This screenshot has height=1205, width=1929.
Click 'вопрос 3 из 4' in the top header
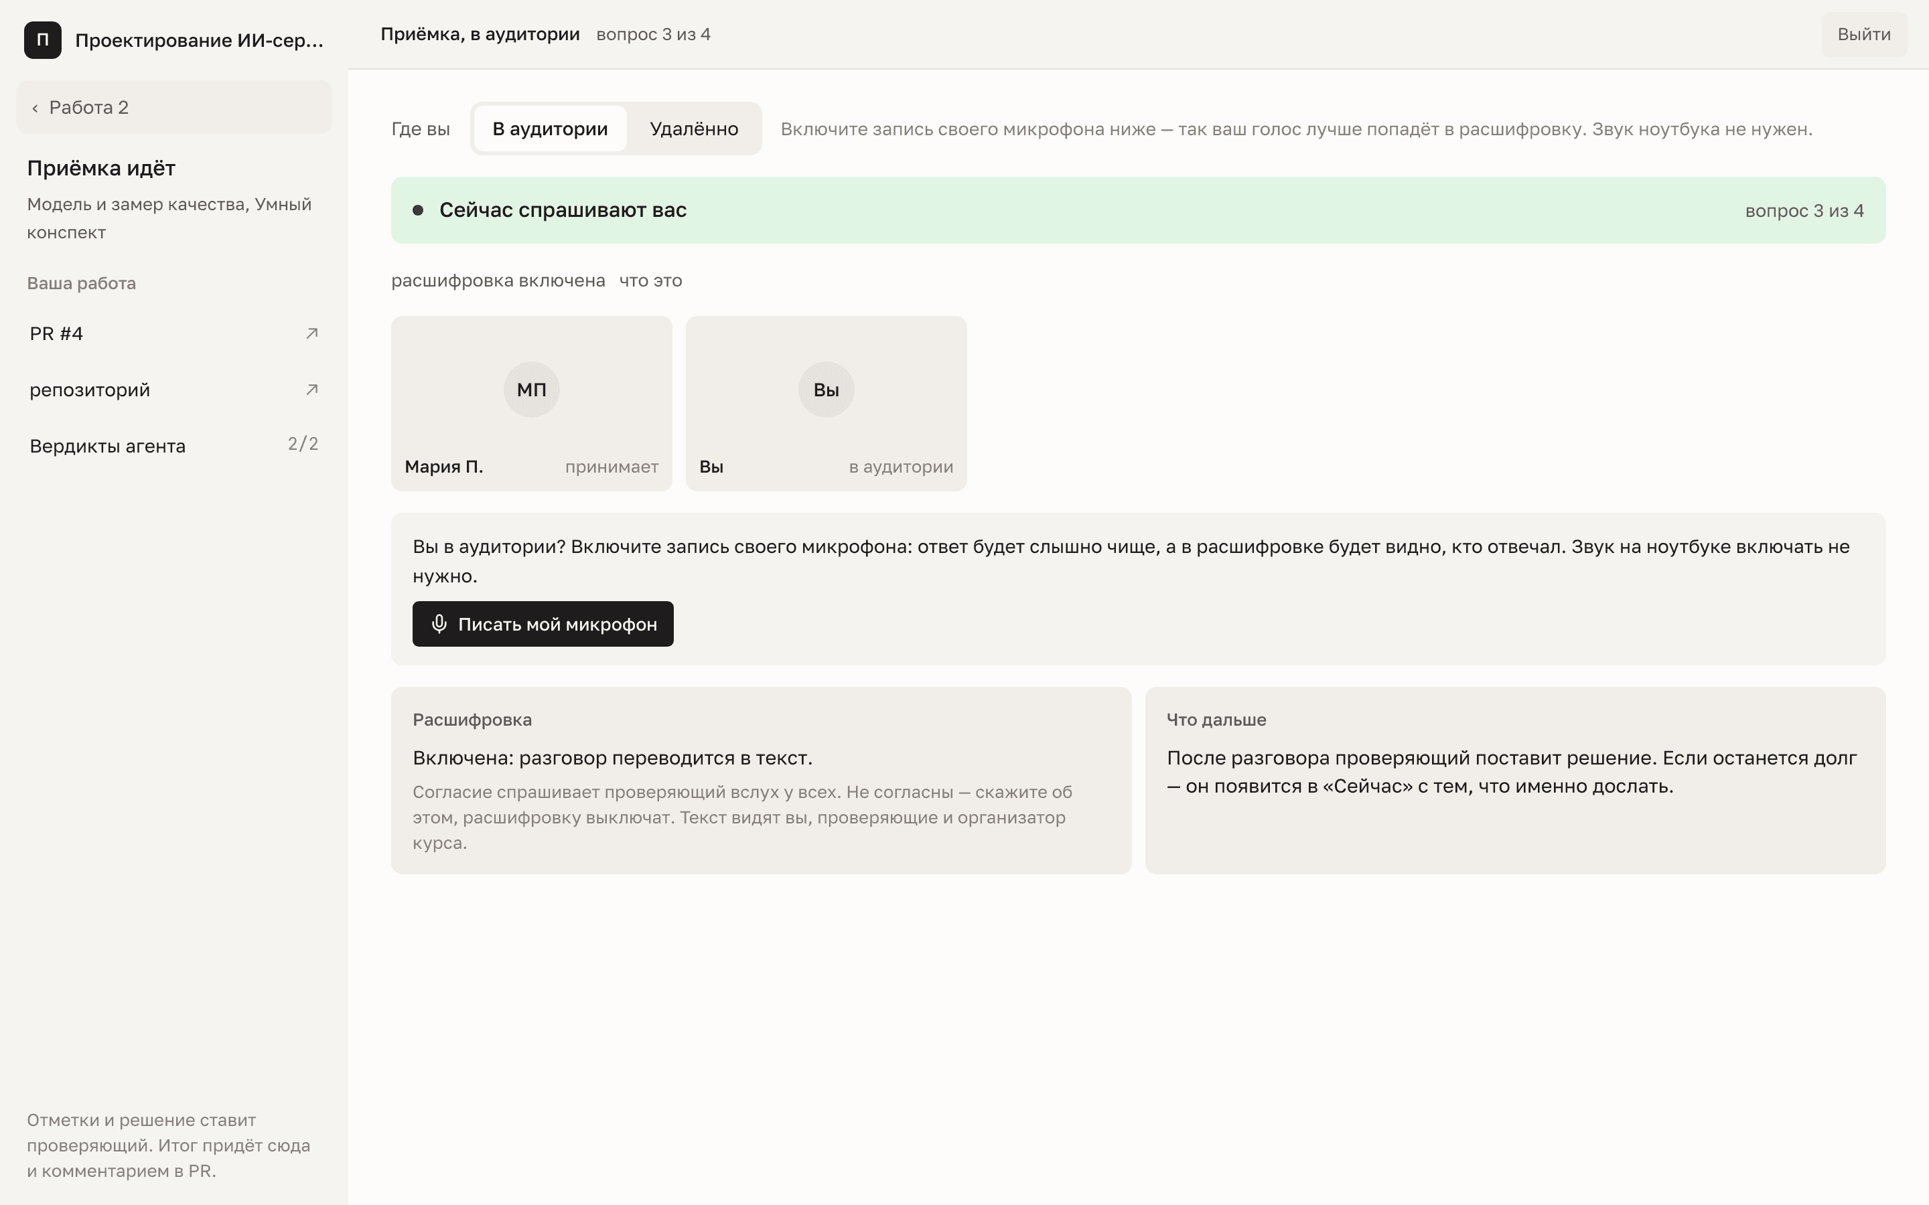[x=653, y=34]
